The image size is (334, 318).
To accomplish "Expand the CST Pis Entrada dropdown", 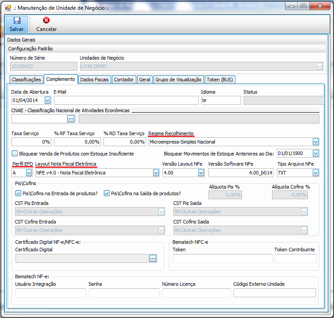I will pos(161,212).
